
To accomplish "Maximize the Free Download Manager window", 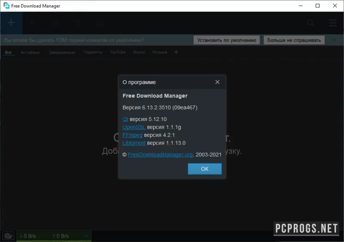I will pyautogui.click(x=317, y=6).
